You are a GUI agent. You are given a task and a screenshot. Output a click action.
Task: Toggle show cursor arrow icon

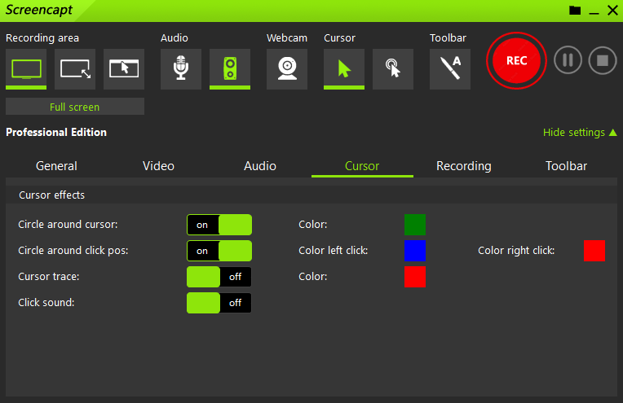(344, 69)
